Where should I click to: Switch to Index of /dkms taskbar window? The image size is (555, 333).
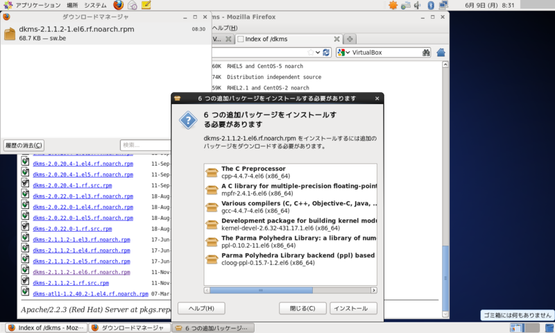pyautogui.click(x=46, y=327)
